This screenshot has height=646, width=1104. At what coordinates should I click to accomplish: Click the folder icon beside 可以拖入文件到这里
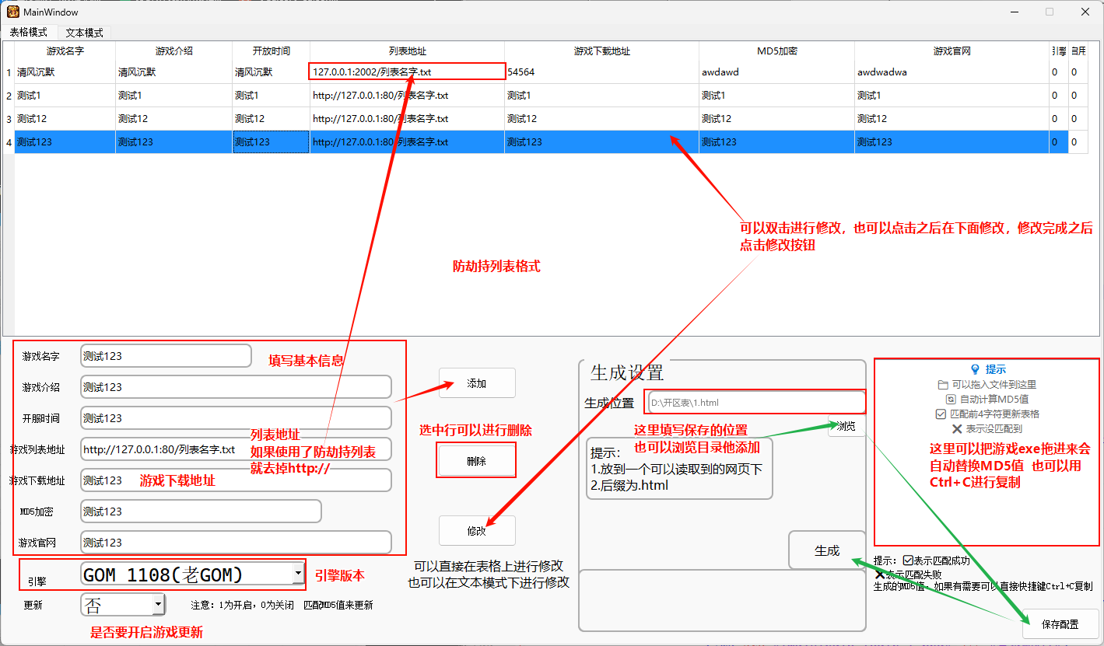pos(944,384)
